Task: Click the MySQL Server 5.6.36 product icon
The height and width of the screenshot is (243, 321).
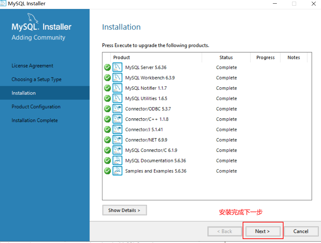Action: click(118, 67)
